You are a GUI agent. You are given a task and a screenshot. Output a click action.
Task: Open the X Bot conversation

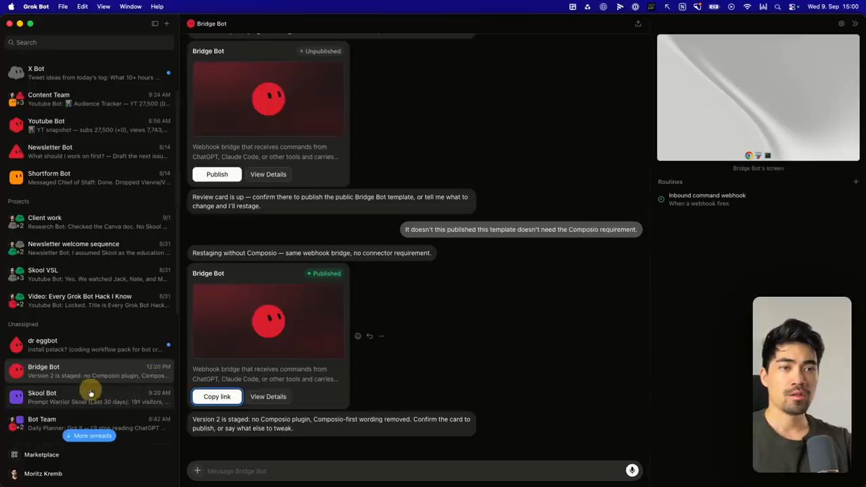click(90, 73)
